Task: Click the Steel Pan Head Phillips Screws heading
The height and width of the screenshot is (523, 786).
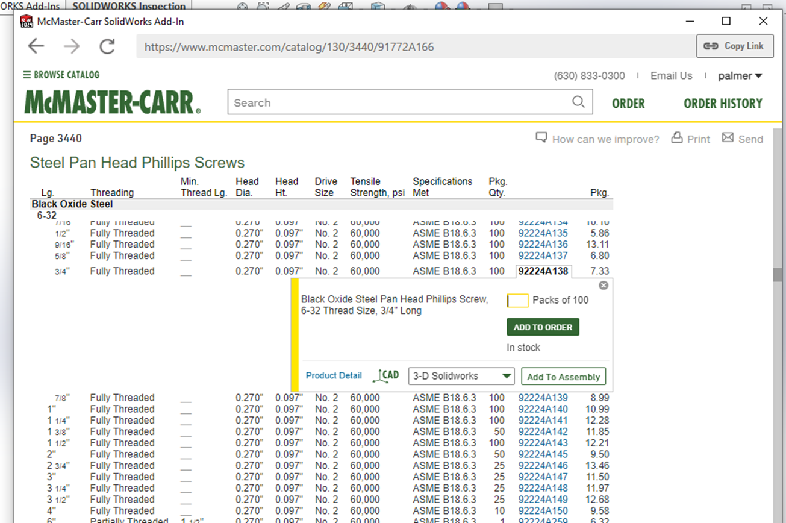Action: tap(137, 163)
